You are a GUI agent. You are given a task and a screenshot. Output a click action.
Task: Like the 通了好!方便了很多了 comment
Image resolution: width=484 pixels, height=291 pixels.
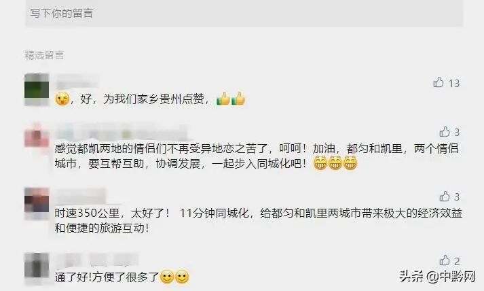[x=445, y=260]
